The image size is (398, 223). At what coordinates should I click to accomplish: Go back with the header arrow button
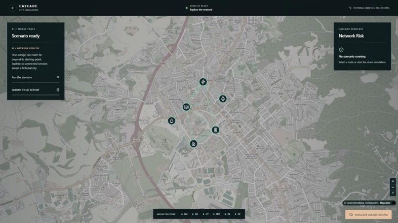(12, 8)
